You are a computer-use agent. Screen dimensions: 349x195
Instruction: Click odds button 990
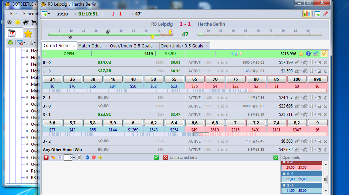317,79
